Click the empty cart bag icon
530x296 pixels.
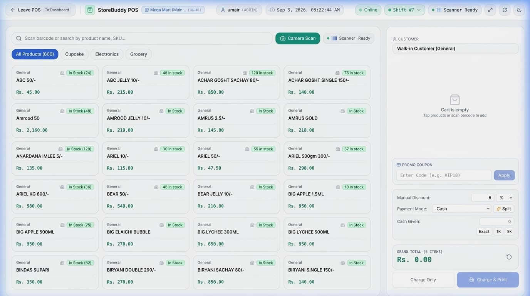[455, 99]
